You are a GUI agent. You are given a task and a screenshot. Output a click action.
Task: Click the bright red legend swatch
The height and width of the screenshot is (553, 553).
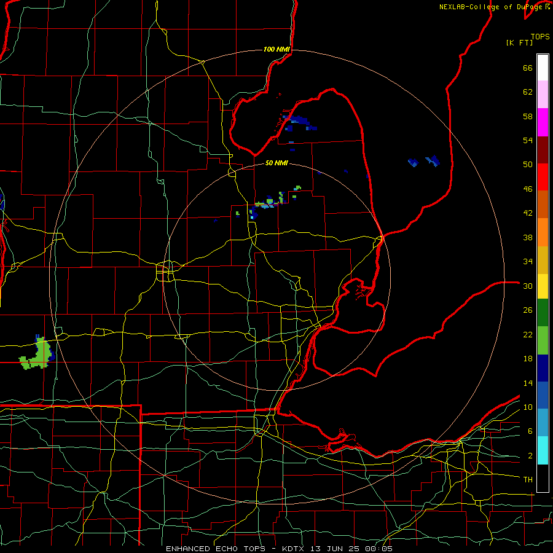click(x=543, y=177)
